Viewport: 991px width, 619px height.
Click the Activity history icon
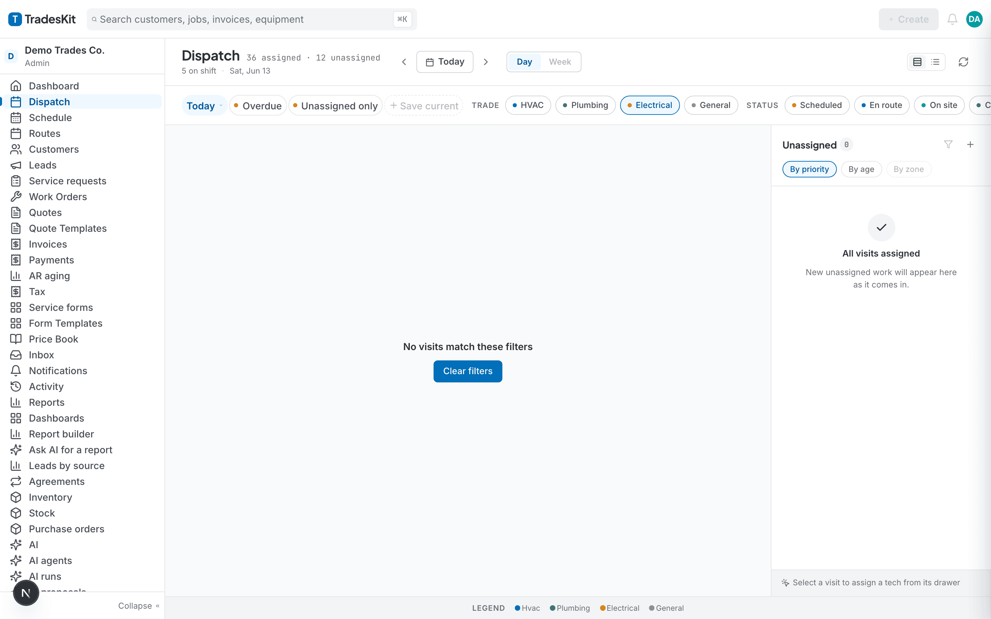pyautogui.click(x=15, y=387)
